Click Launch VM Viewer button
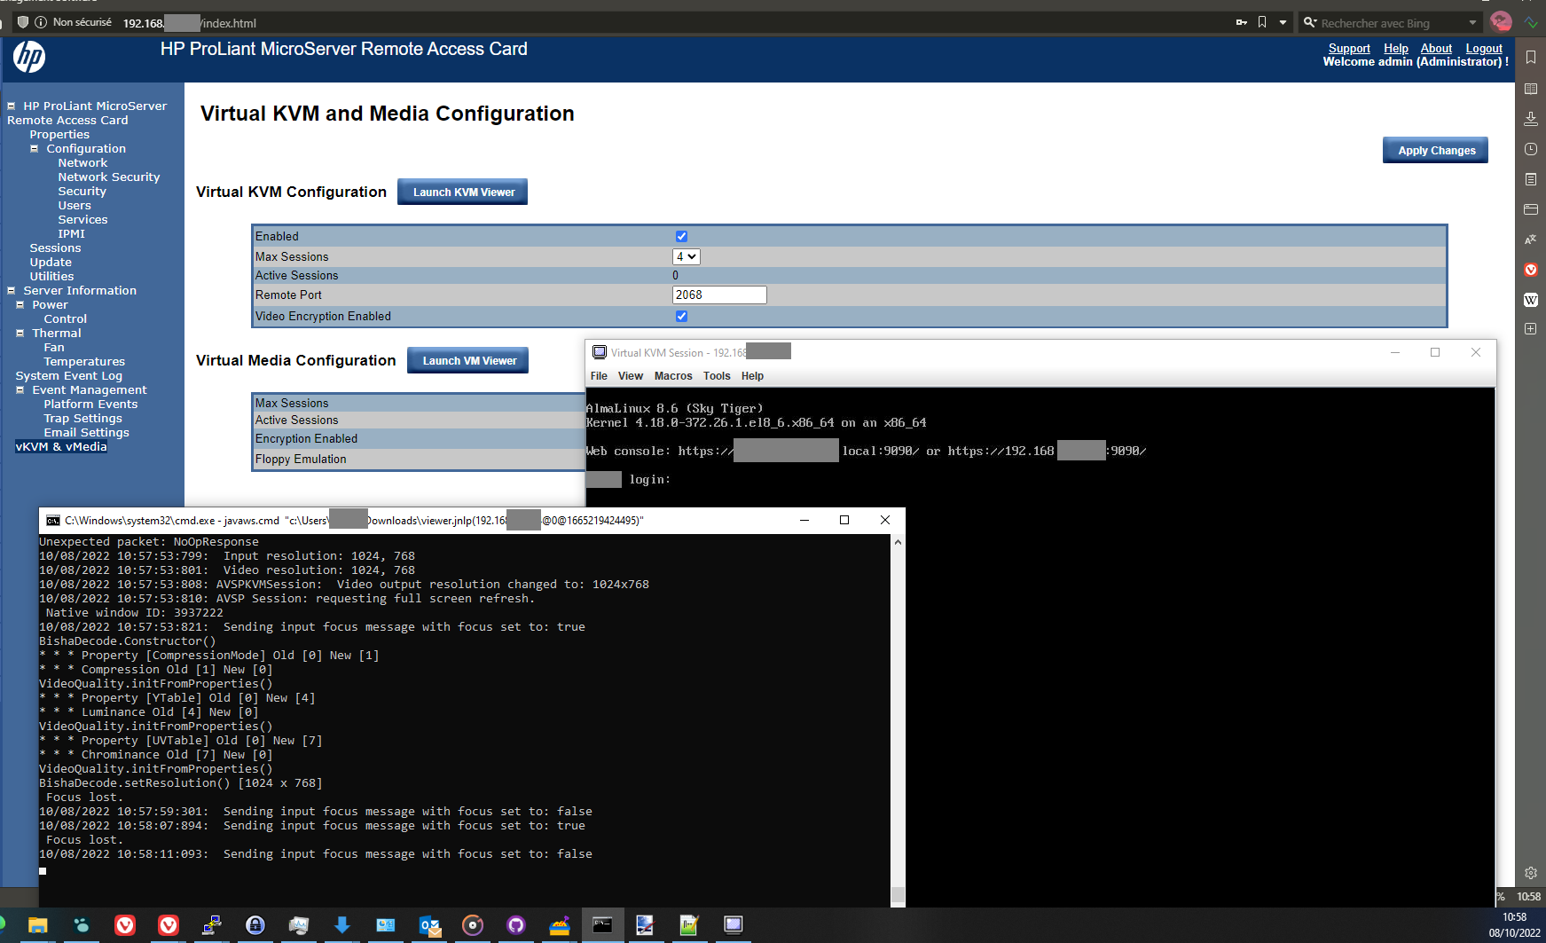Viewport: 1546px width, 943px height. coord(468,361)
